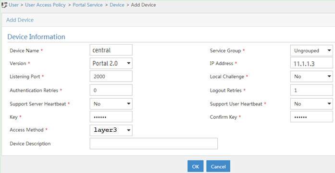Click the empty Device Description field
The image size is (335, 173).
pos(154,143)
